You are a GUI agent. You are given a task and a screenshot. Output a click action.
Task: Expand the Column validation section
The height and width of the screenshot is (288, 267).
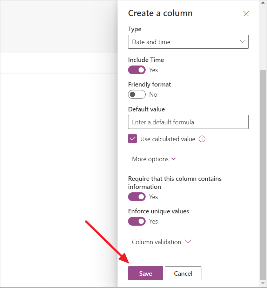pyautogui.click(x=156, y=242)
